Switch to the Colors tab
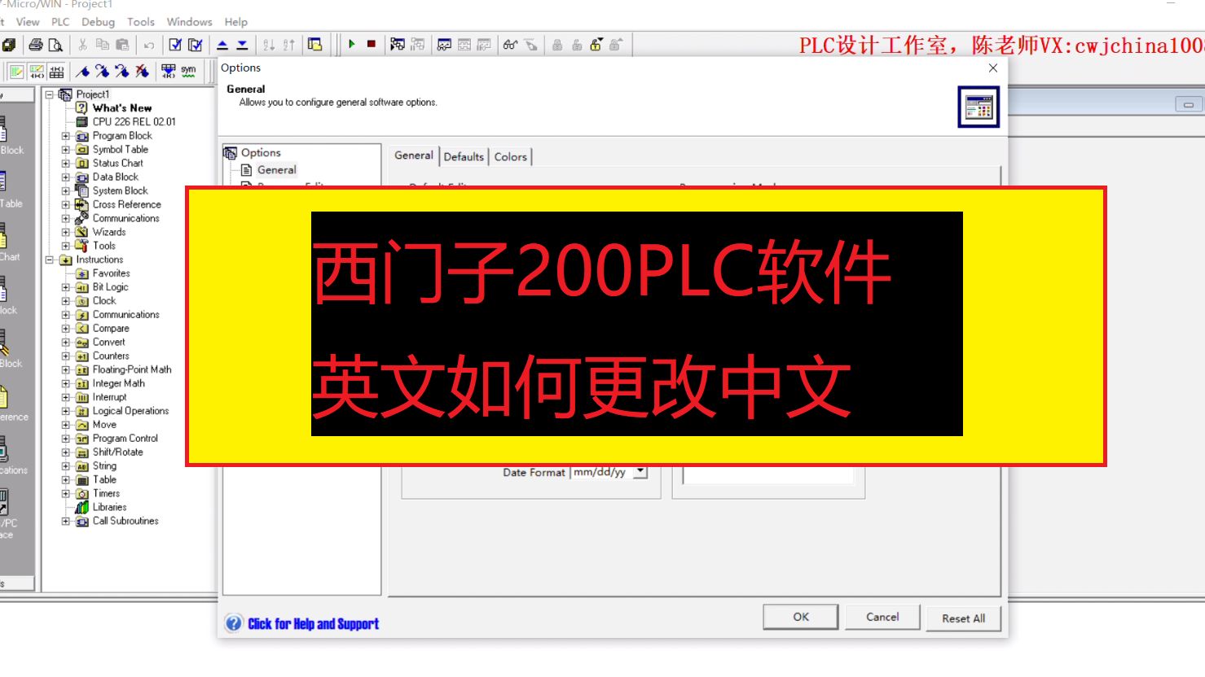The height and width of the screenshot is (677, 1205). click(x=511, y=156)
